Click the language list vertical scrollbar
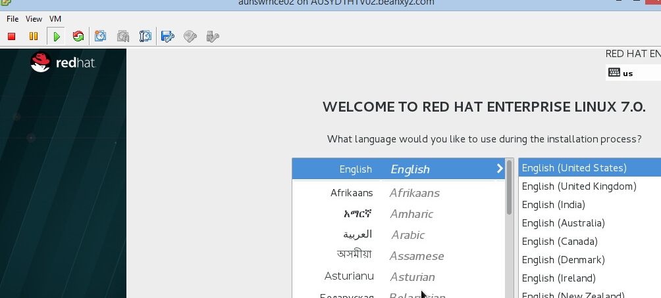Image resolution: width=661 pixels, height=298 pixels. (509, 188)
